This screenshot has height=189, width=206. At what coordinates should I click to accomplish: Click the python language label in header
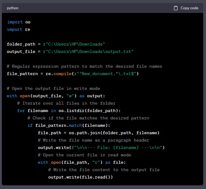13,8
